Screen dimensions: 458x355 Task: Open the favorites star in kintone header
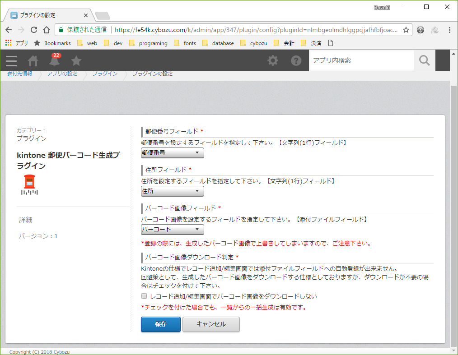click(x=76, y=61)
